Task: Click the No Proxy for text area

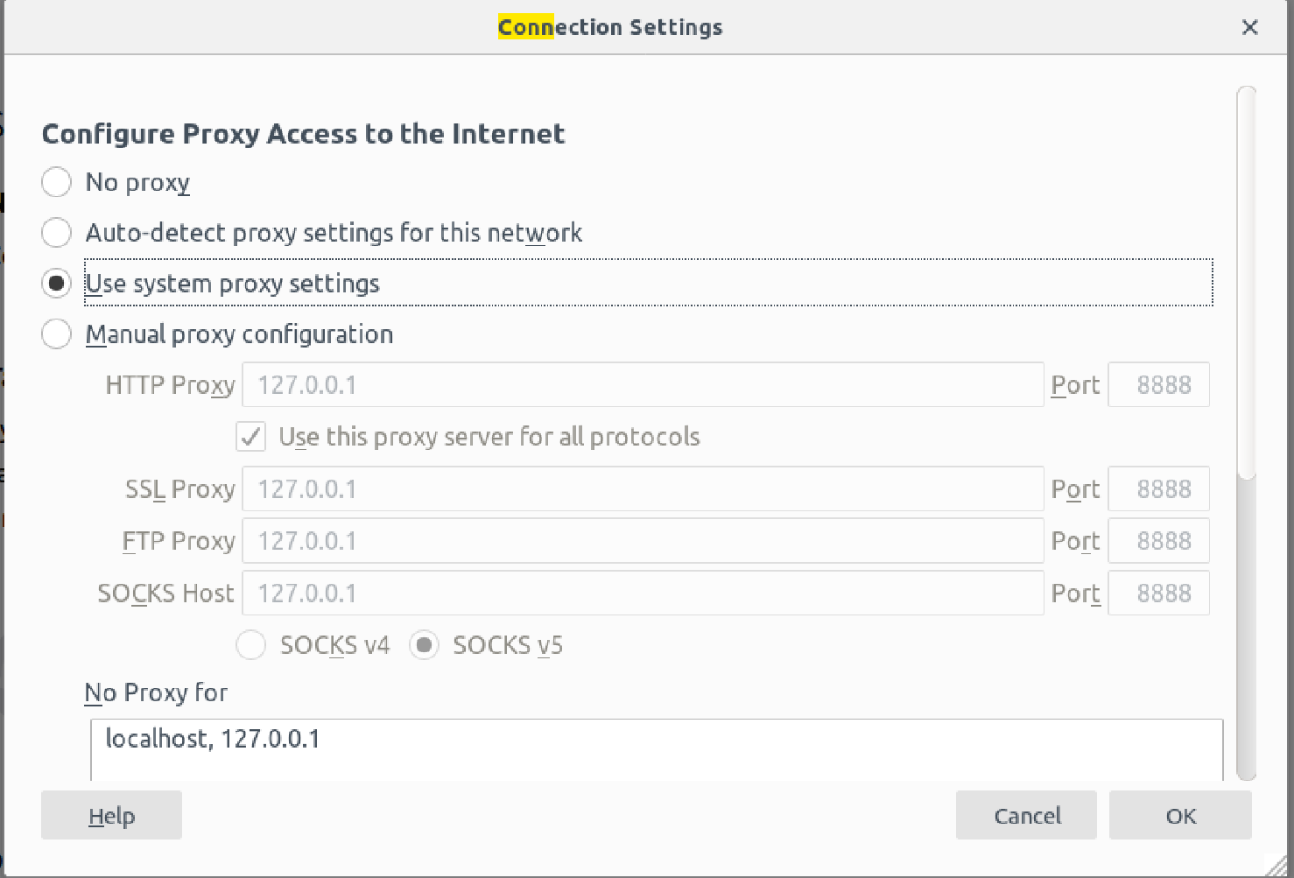Action: 656,749
